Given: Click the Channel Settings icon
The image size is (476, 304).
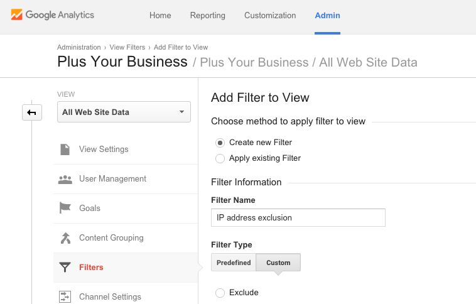Looking at the screenshot, I should (x=65, y=296).
